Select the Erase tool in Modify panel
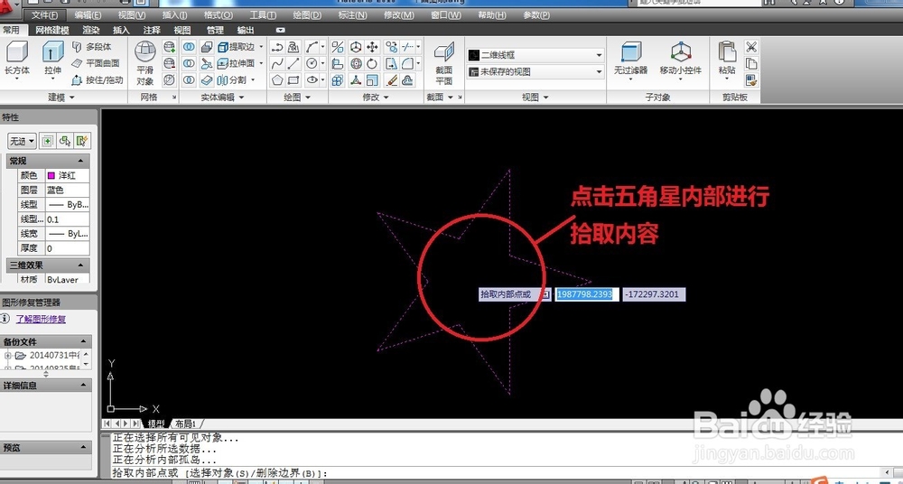The height and width of the screenshot is (484, 903). pyautogui.click(x=392, y=80)
